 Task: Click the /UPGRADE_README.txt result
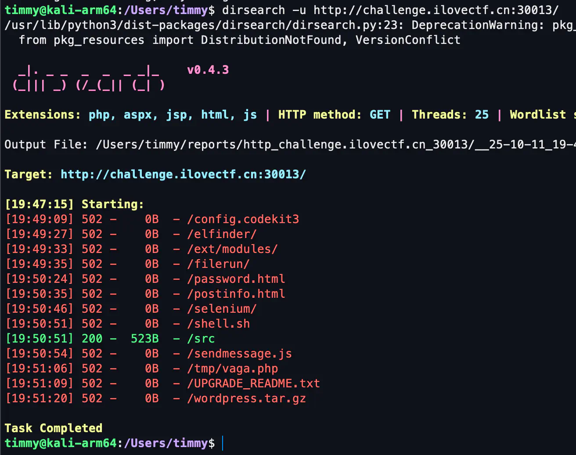tap(253, 383)
